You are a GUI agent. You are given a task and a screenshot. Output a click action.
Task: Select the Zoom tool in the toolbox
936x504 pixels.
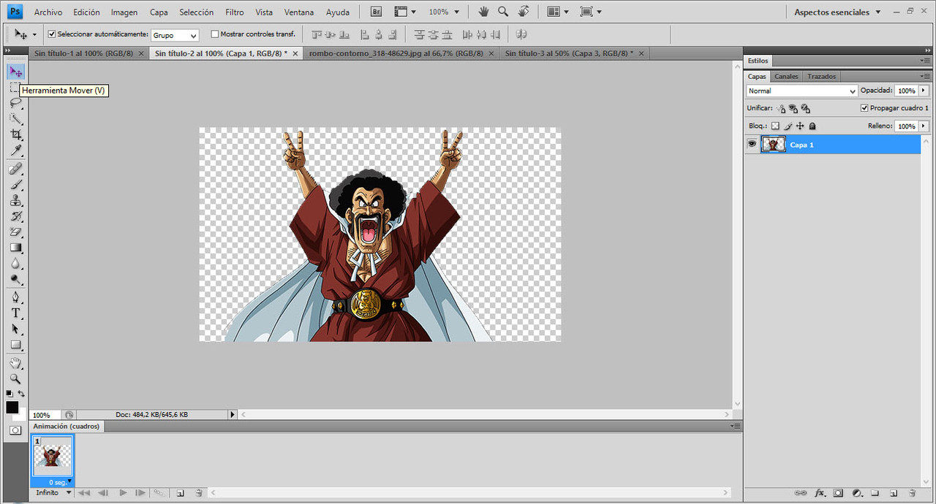[x=15, y=379]
